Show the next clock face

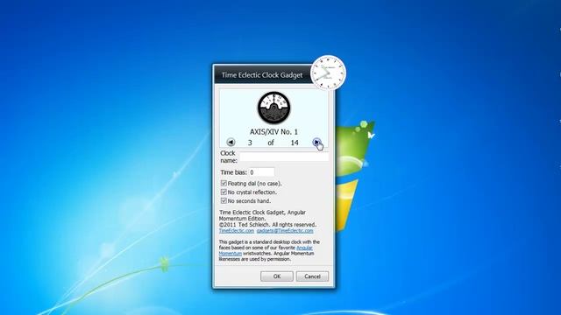point(316,142)
